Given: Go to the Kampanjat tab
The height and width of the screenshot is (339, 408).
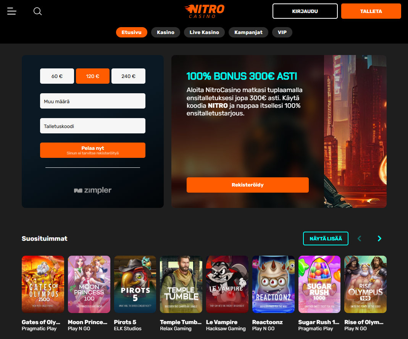Looking at the screenshot, I should tap(248, 32).
